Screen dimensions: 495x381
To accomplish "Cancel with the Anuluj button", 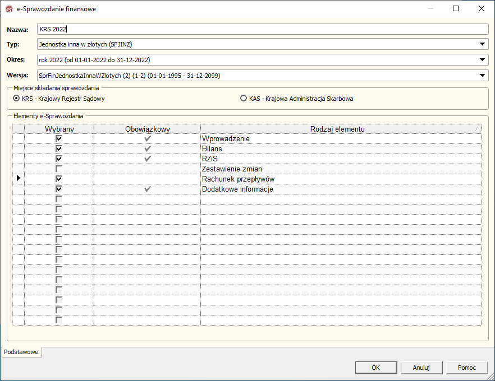I will point(421,368).
